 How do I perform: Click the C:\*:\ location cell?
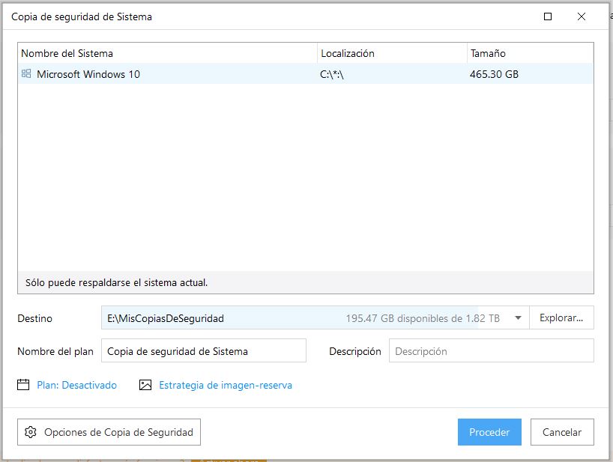[x=332, y=74]
